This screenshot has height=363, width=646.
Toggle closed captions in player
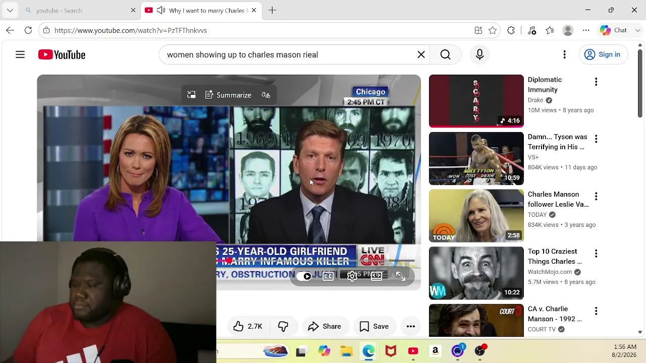coord(328,276)
